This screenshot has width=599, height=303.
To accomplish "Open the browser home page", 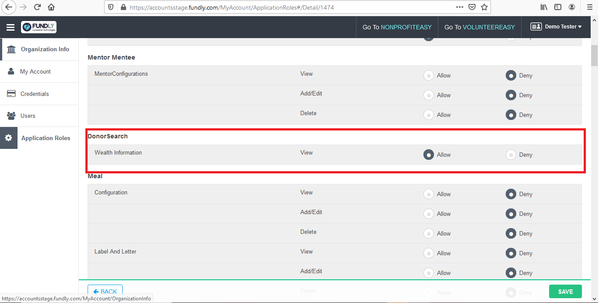I will (x=51, y=7).
